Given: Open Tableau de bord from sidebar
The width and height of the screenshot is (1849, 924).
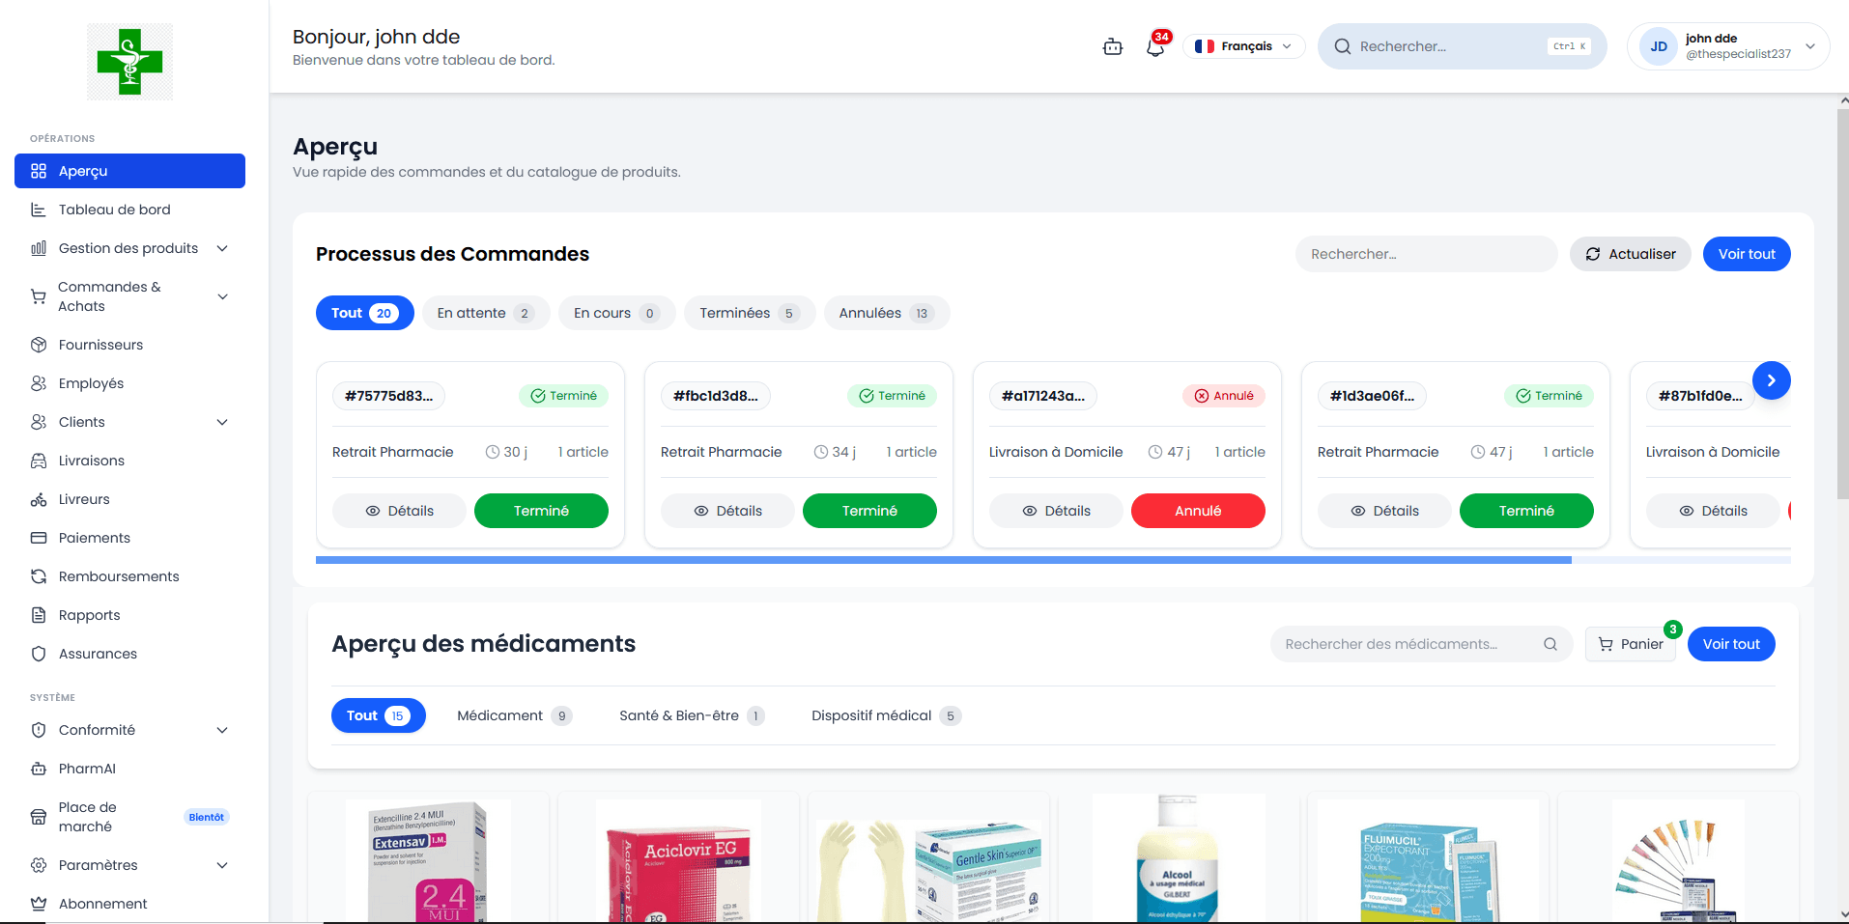Looking at the screenshot, I should pyautogui.click(x=129, y=210).
